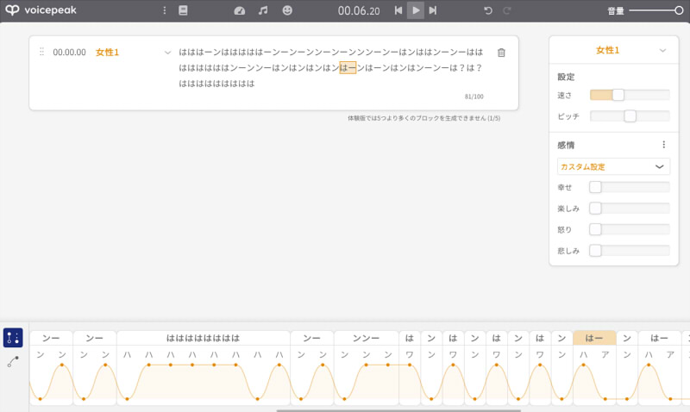
Task: Adjust the ピッチ pitch slider
Action: (630, 116)
